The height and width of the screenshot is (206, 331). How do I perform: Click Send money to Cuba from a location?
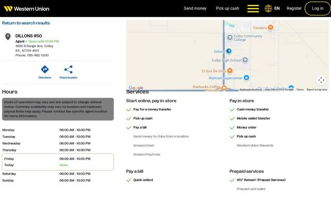pyautogui.click(x=161, y=136)
